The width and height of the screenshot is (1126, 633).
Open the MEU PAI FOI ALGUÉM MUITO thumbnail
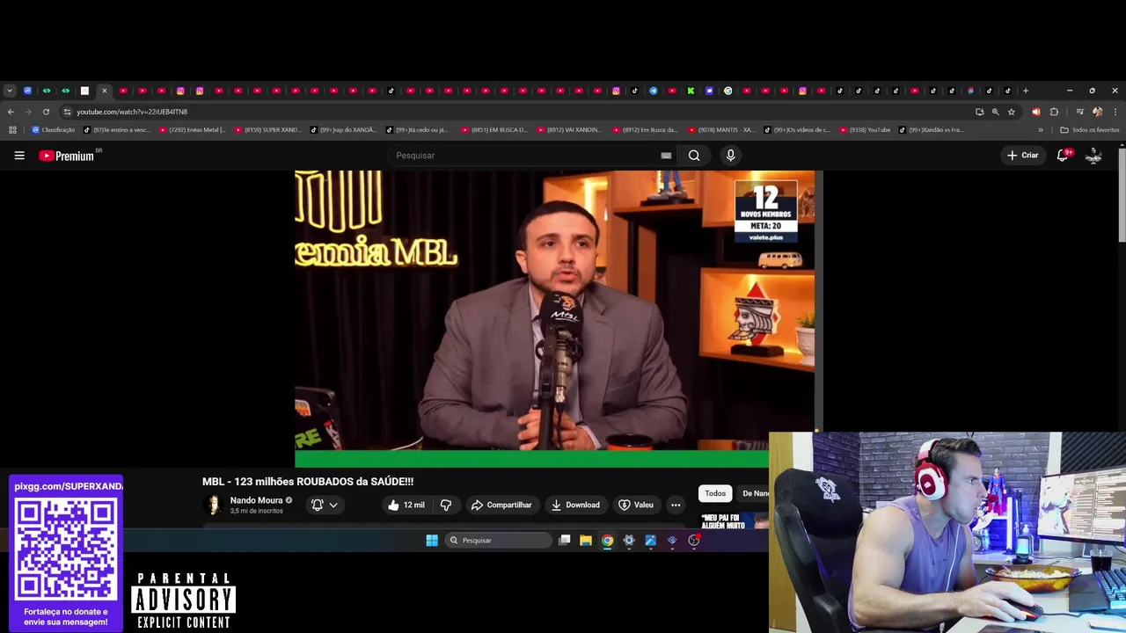coord(734,520)
